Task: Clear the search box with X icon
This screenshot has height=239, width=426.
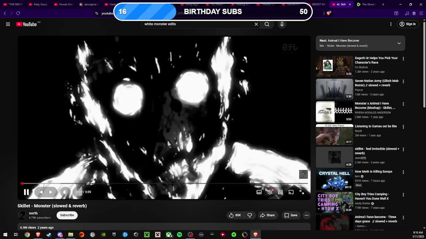Action: click(256, 24)
